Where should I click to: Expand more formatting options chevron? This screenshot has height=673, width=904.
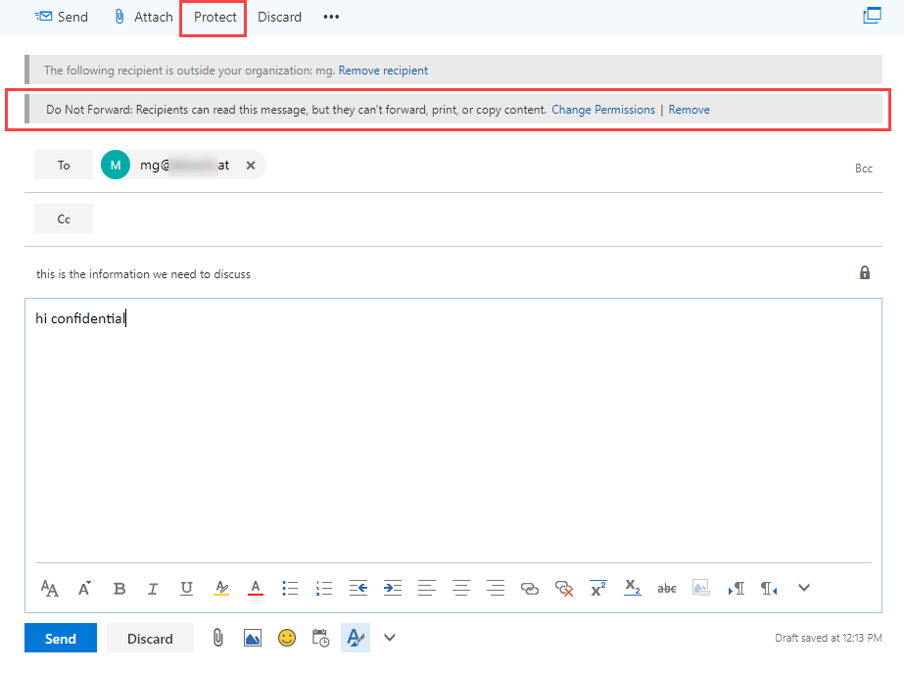point(804,588)
